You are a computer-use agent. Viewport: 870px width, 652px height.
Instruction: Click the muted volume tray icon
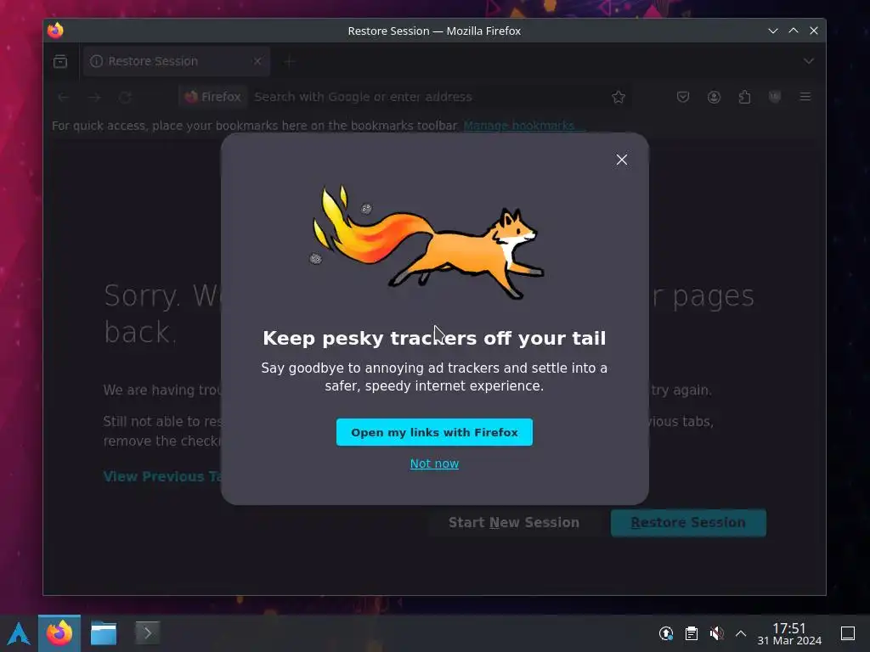tap(716, 633)
